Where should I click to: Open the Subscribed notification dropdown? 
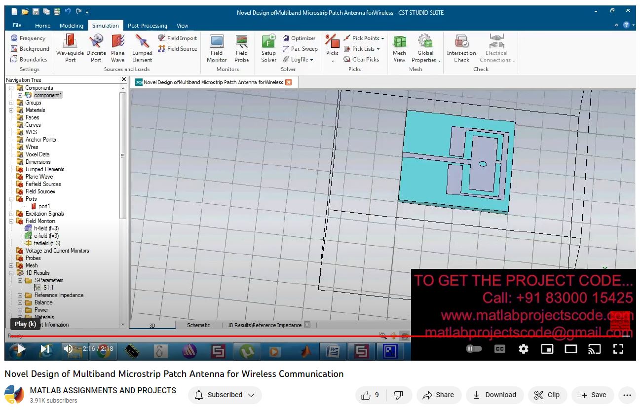point(225,395)
